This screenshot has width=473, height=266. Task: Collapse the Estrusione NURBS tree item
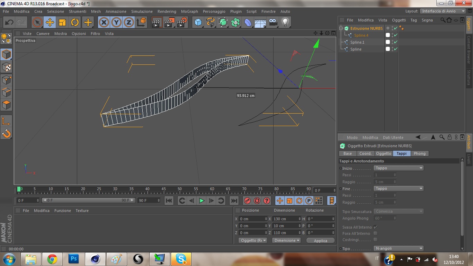point(341,28)
